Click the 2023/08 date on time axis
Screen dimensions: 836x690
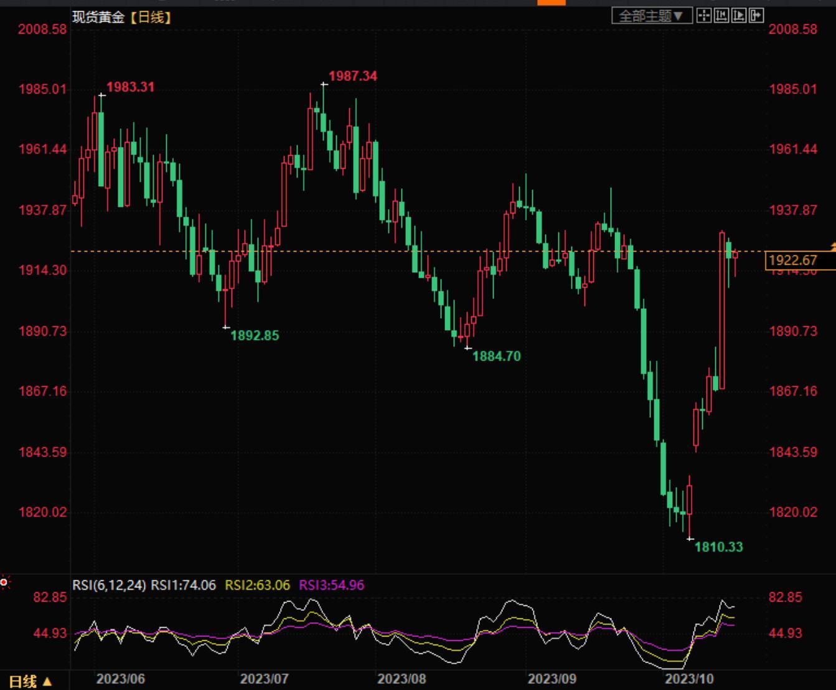pyautogui.click(x=402, y=679)
